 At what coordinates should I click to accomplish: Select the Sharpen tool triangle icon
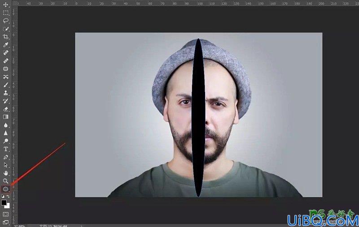pos(6,133)
